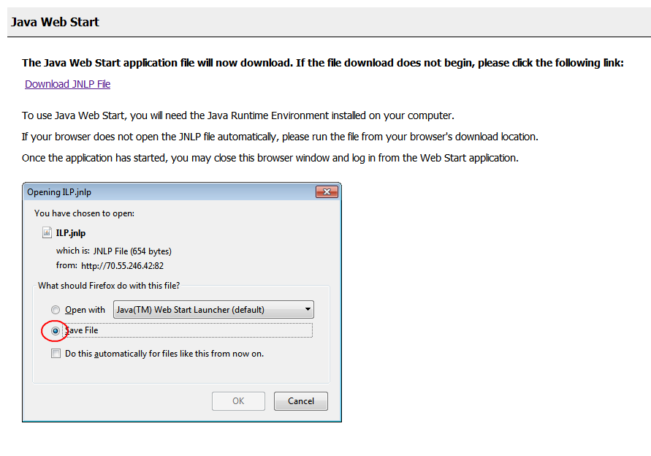Cancel the Opening ILP.jnlp dialog

click(x=301, y=401)
